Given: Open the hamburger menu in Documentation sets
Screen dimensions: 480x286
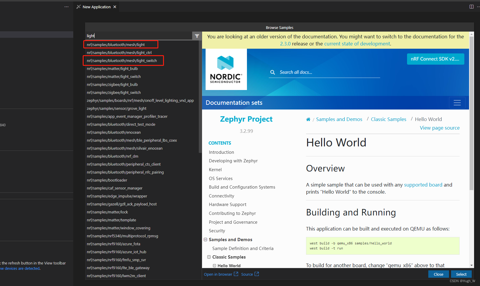Looking at the screenshot, I should (457, 103).
